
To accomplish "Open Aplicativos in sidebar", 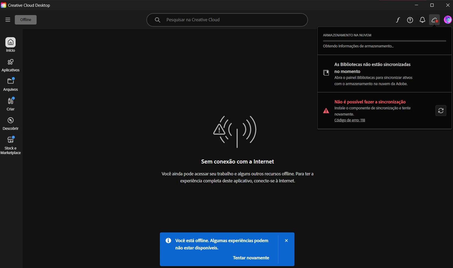I will coord(10,65).
